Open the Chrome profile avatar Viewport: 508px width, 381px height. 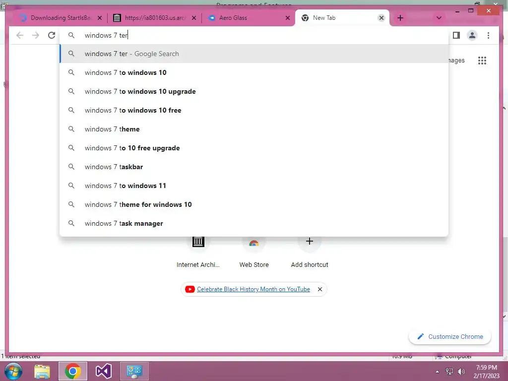(x=472, y=35)
